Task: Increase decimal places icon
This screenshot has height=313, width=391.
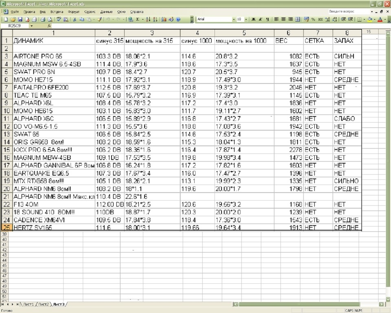Action: [327, 19]
